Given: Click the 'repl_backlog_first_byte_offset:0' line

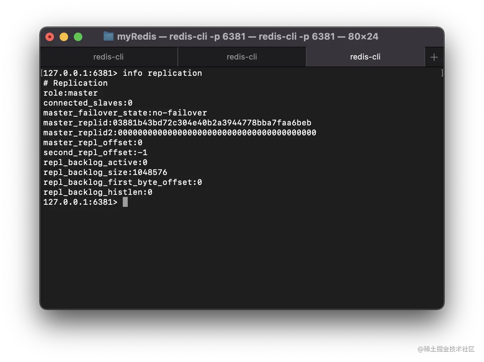Looking at the screenshot, I should click(x=122, y=182).
